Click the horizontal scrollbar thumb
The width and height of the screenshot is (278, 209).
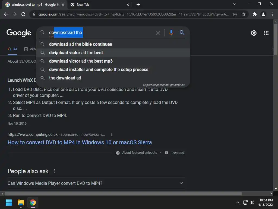point(123,193)
